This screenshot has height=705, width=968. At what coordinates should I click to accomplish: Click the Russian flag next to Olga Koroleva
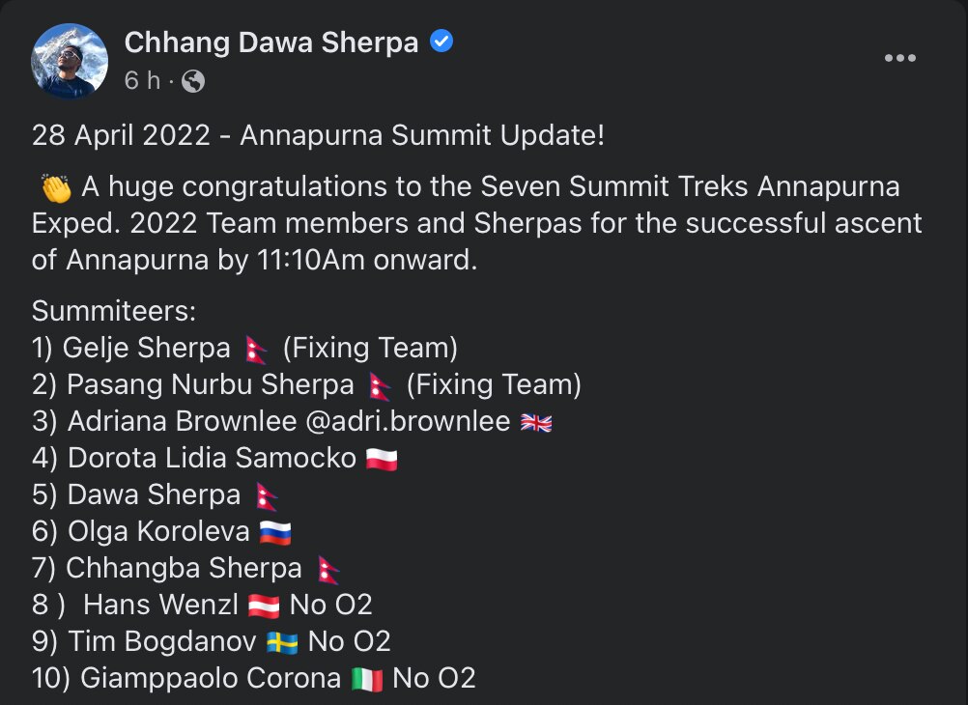tap(275, 532)
